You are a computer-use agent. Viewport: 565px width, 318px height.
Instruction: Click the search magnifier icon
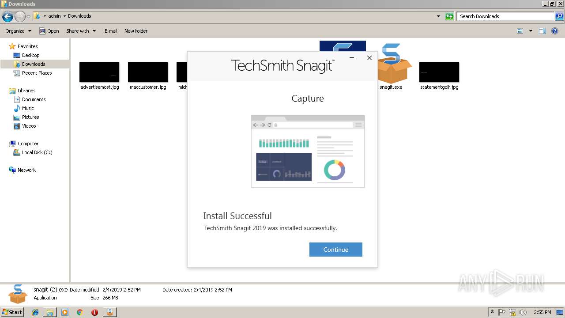click(559, 16)
